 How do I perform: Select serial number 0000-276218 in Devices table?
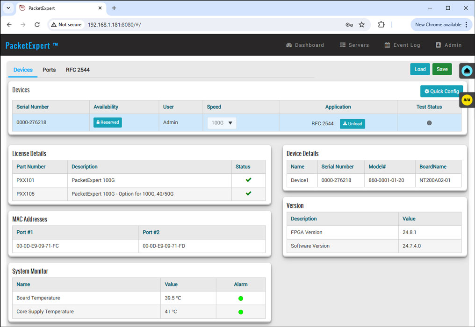coord(31,122)
